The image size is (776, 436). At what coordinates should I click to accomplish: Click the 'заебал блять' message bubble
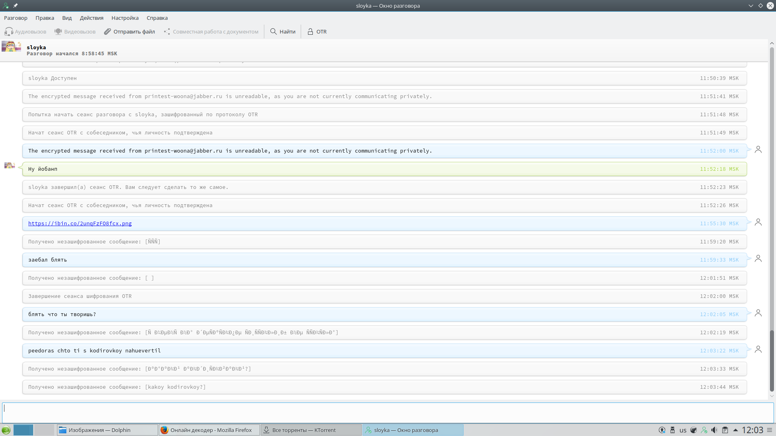pos(384,260)
